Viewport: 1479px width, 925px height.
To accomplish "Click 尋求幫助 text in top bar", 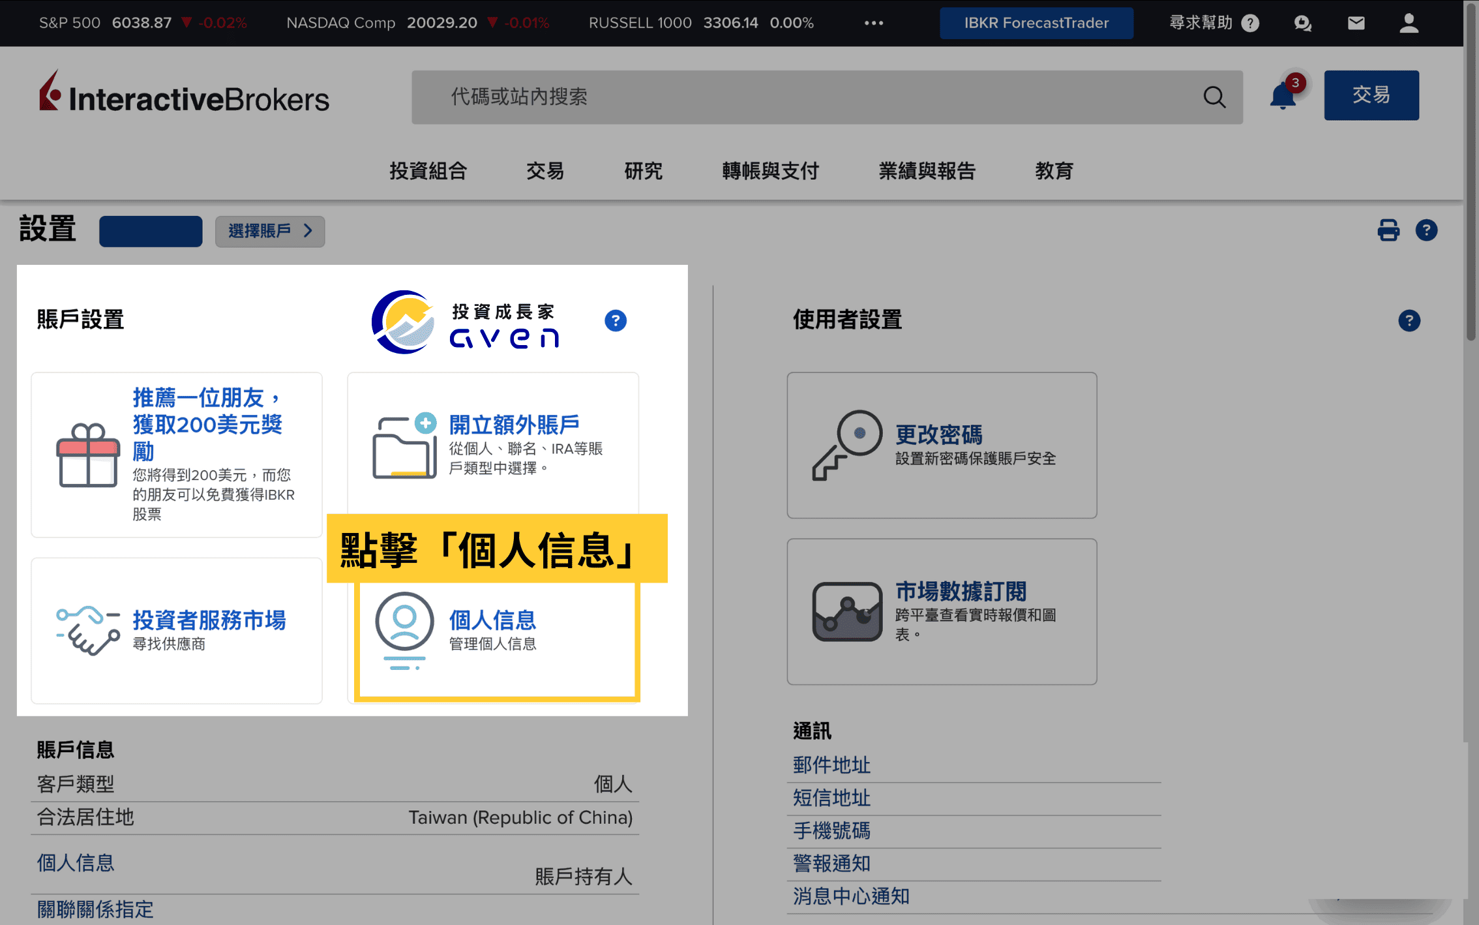I will [x=1200, y=23].
